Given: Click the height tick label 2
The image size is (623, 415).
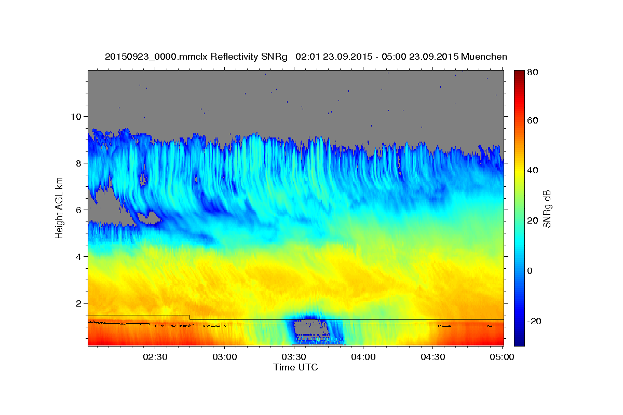Looking at the screenshot, I should click(79, 303).
